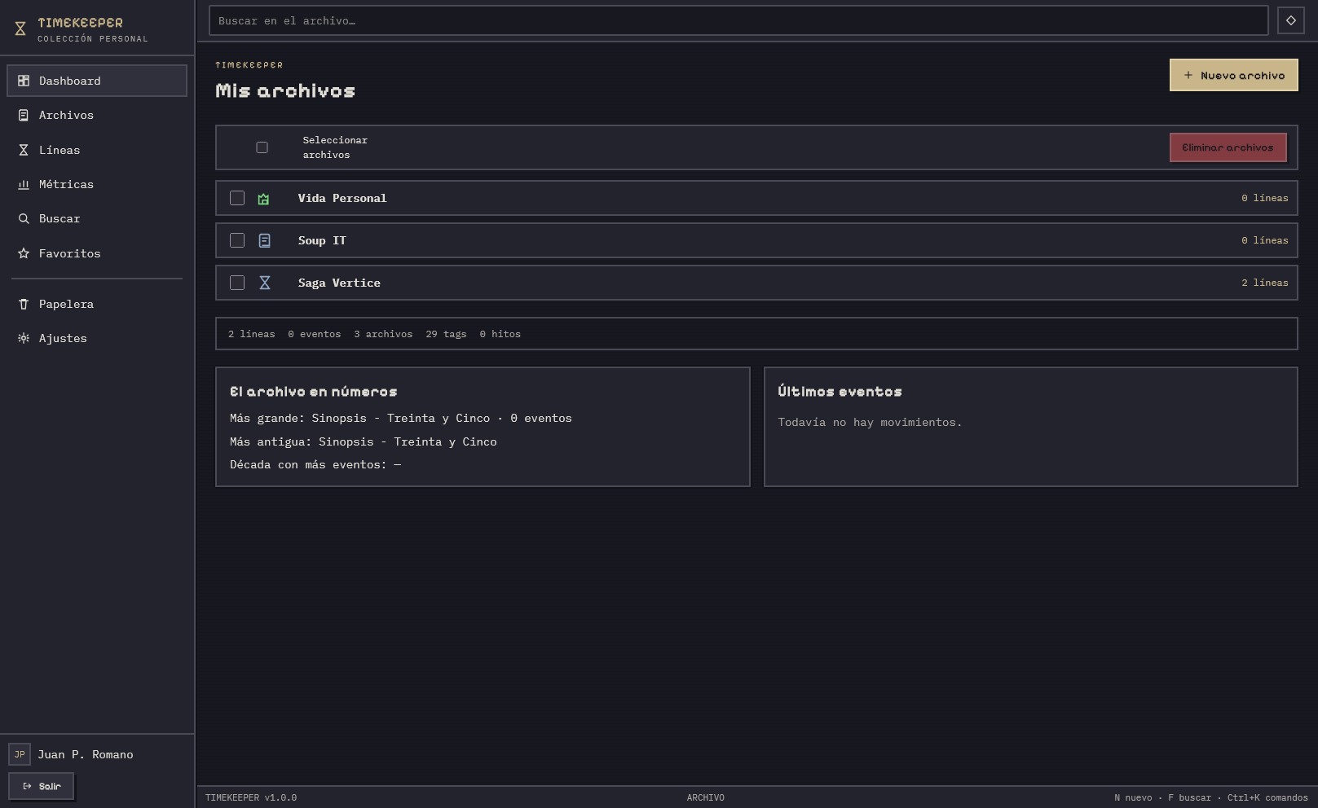
Task: Open Favoritos in the sidebar
Action: (97, 253)
